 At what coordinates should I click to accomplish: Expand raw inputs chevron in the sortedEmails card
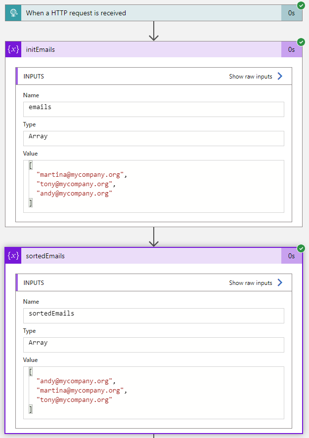click(x=280, y=283)
